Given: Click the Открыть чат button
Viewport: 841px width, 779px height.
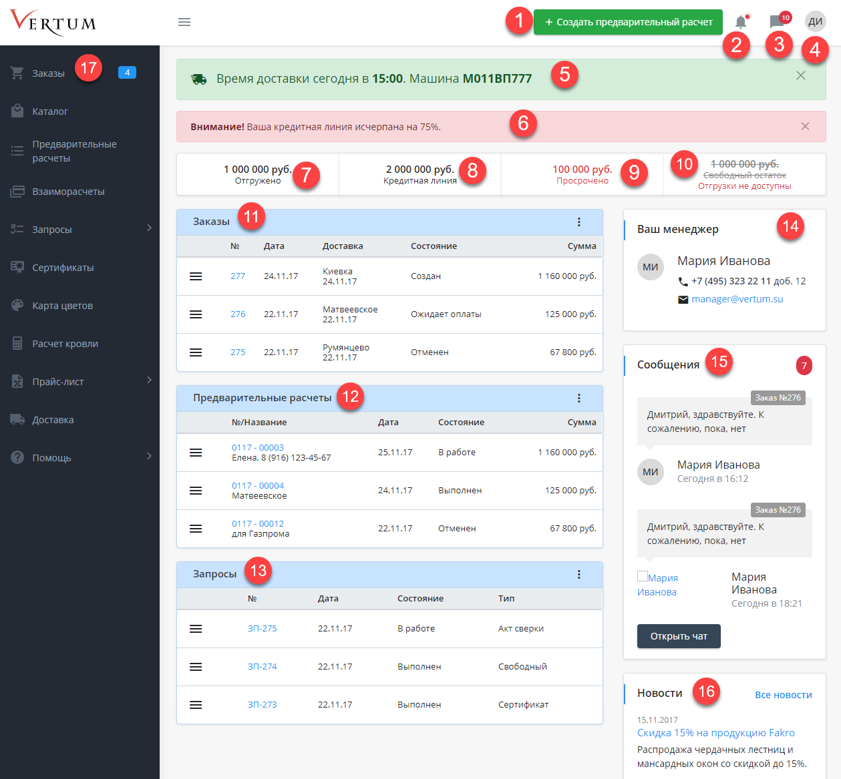Looking at the screenshot, I should [x=679, y=636].
